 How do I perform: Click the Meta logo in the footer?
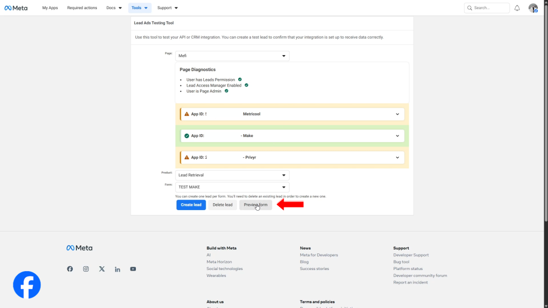(x=79, y=248)
